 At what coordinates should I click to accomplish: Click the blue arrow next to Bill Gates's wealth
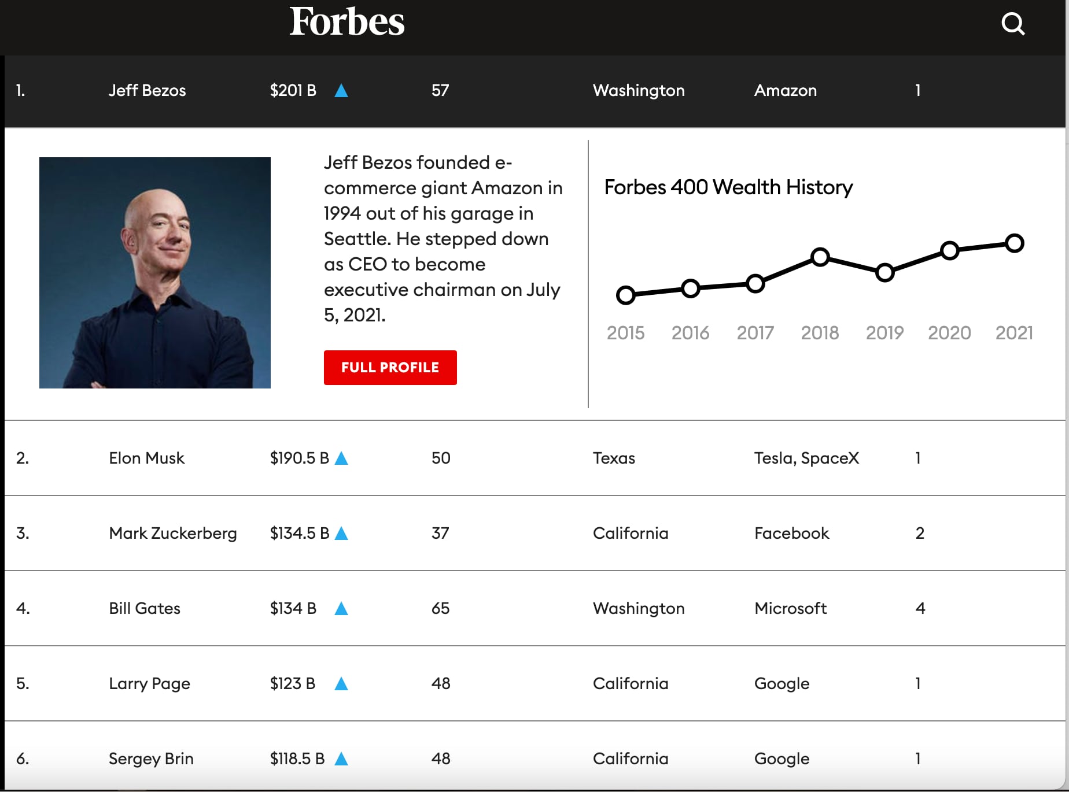(342, 608)
